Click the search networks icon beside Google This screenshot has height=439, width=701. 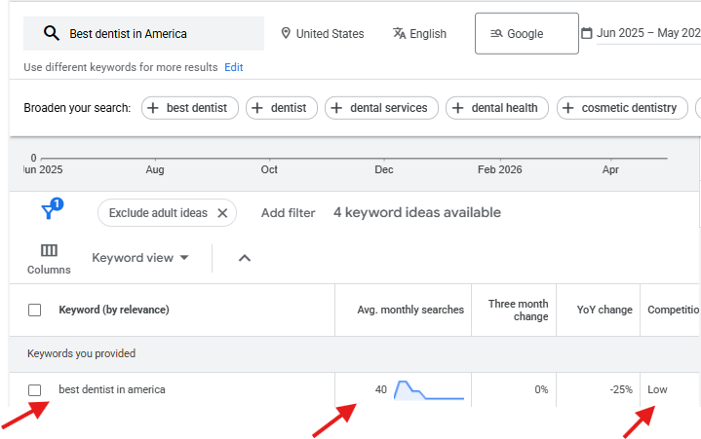tap(496, 33)
